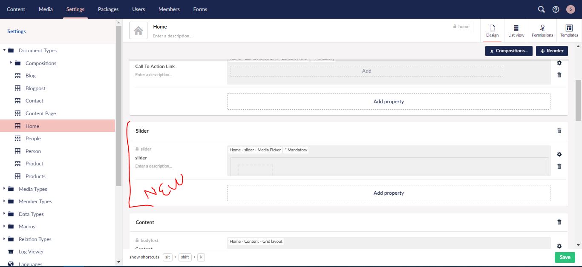
Task: Click the Log Viewer icon
Action: tap(11, 252)
